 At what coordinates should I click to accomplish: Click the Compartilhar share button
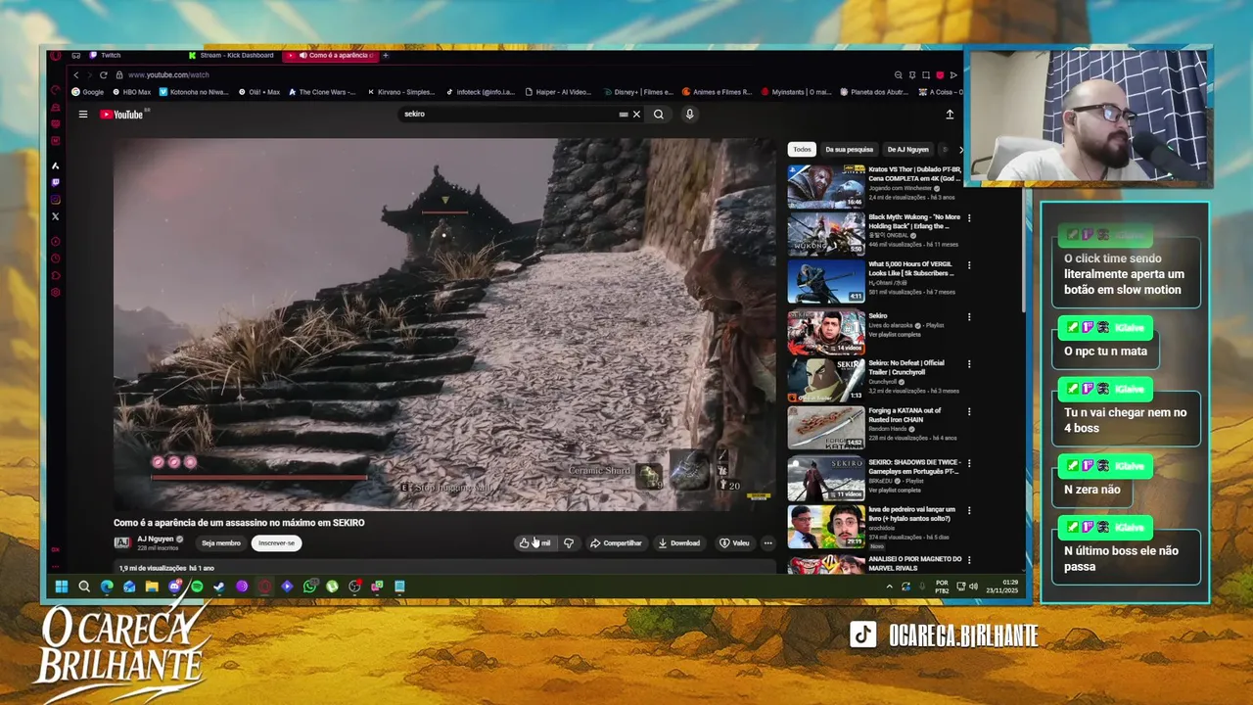point(616,543)
